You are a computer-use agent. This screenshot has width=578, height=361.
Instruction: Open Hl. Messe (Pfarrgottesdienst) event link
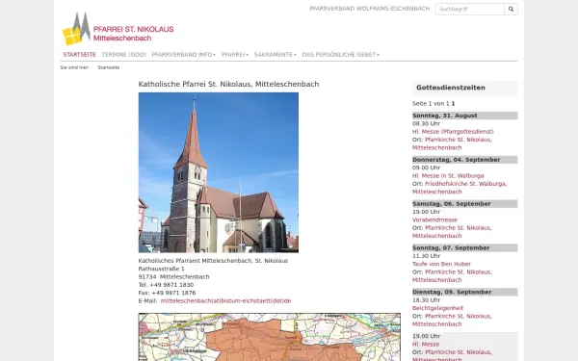(453, 132)
